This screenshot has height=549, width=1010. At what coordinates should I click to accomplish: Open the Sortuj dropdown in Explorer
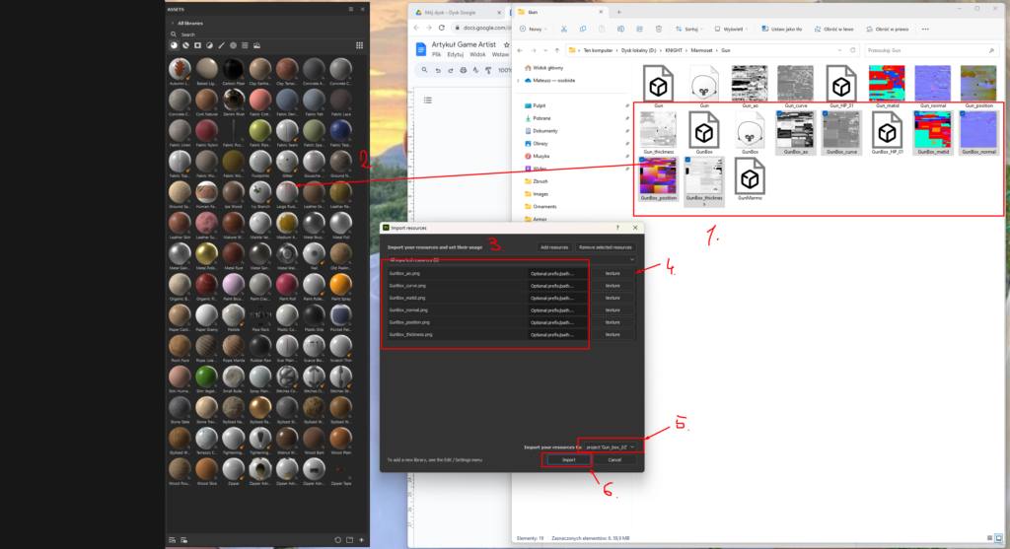tap(688, 30)
